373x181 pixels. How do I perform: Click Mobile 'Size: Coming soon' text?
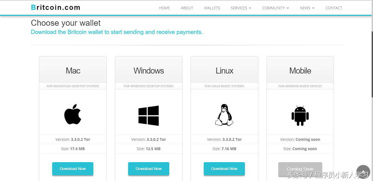[x=300, y=149]
